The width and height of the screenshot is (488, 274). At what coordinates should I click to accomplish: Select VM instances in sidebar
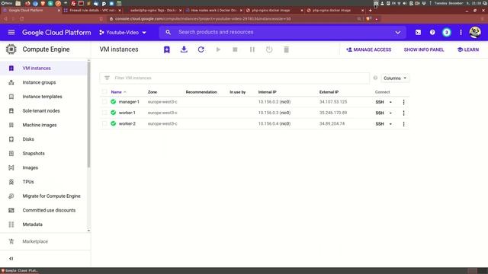[x=43, y=68]
